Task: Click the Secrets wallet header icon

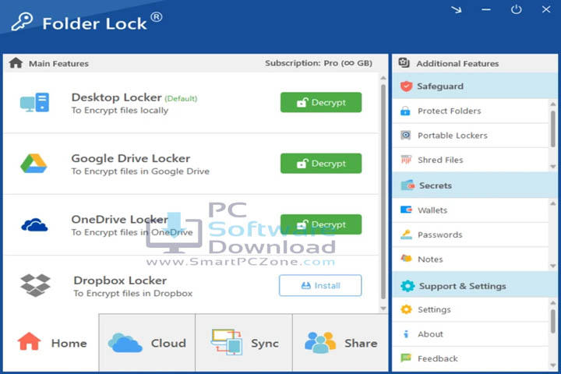Action: (x=408, y=185)
